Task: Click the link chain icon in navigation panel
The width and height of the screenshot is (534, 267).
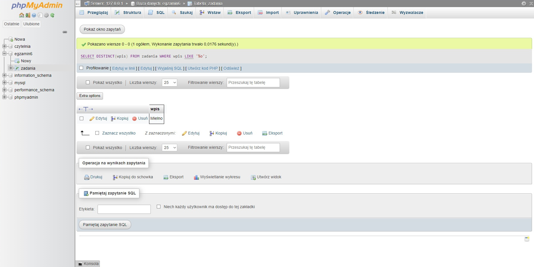Action: coord(65,32)
